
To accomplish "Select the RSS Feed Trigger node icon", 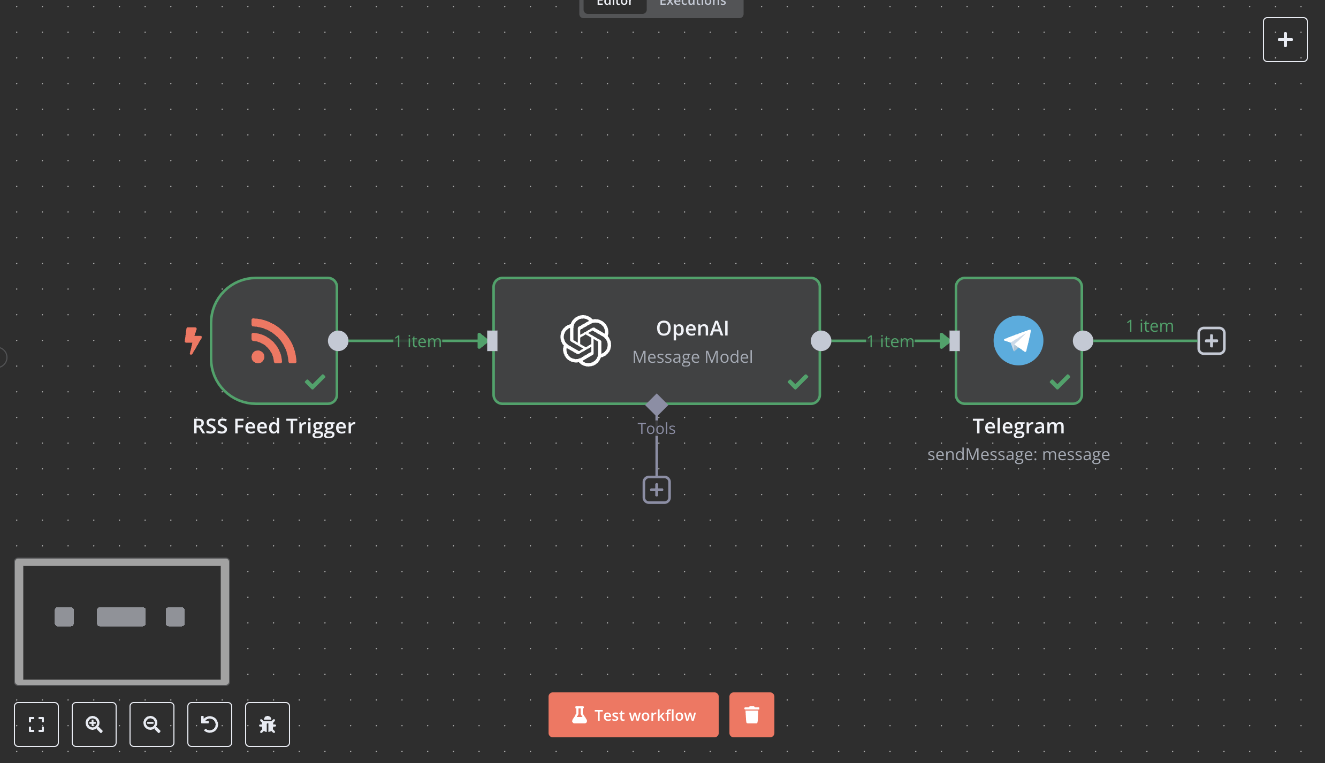I will click(272, 340).
